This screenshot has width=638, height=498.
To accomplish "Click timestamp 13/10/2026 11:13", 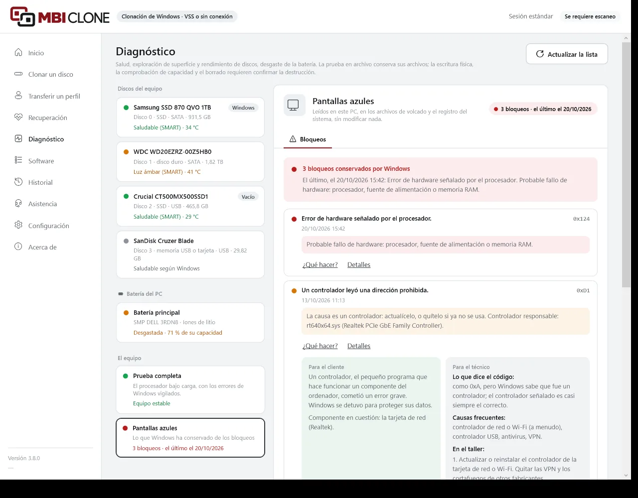I will click(x=323, y=300).
